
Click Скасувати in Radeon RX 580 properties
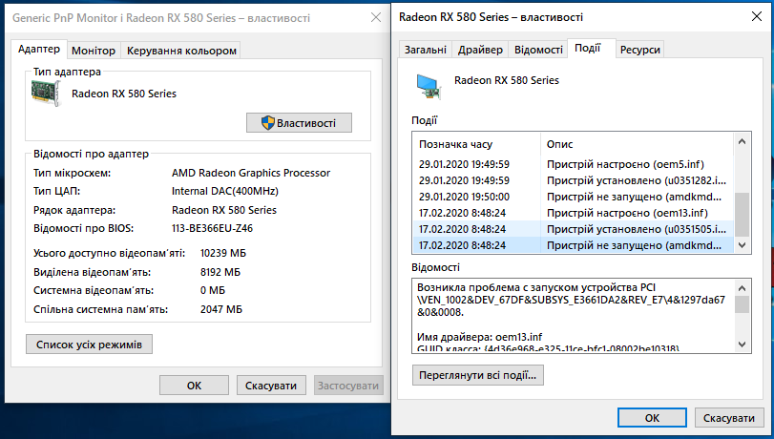pyautogui.click(x=729, y=418)
